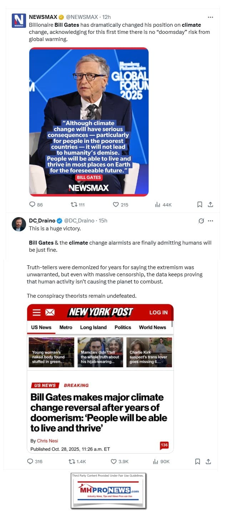Click the New York Post envelope icon
This screenshot has width=230, height=517.
(50, 312)
